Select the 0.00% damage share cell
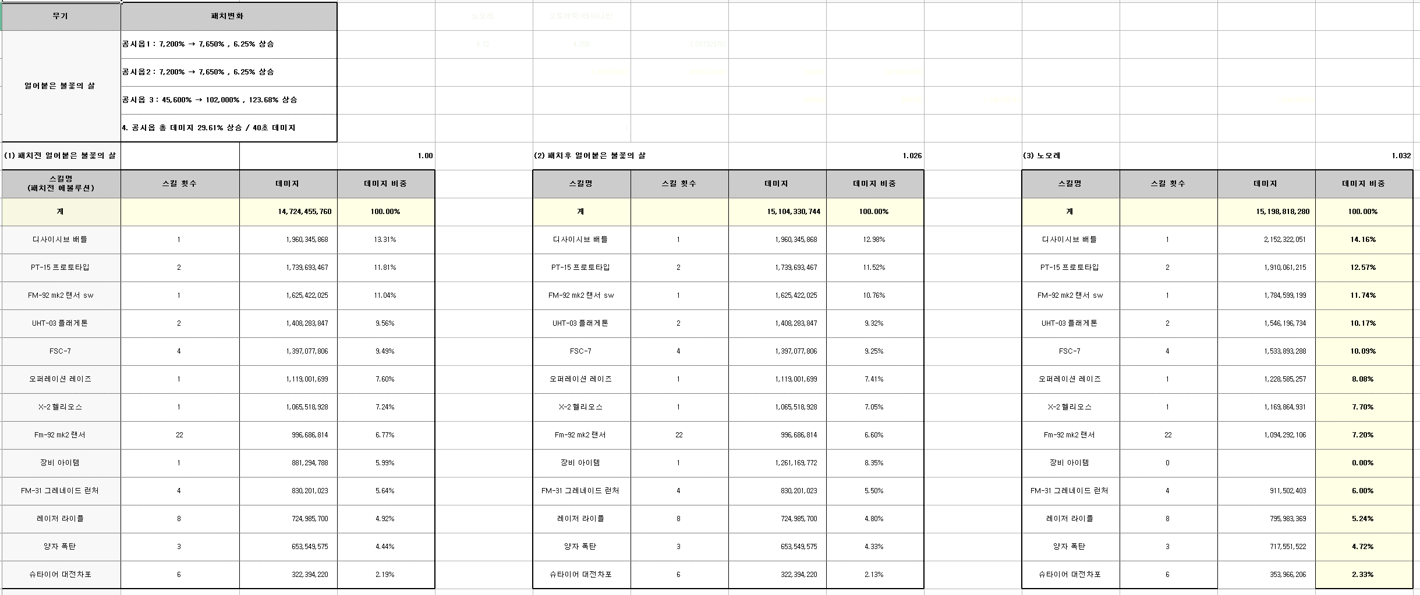This screenshot has height=595, width=1420. click(1364, 463)
